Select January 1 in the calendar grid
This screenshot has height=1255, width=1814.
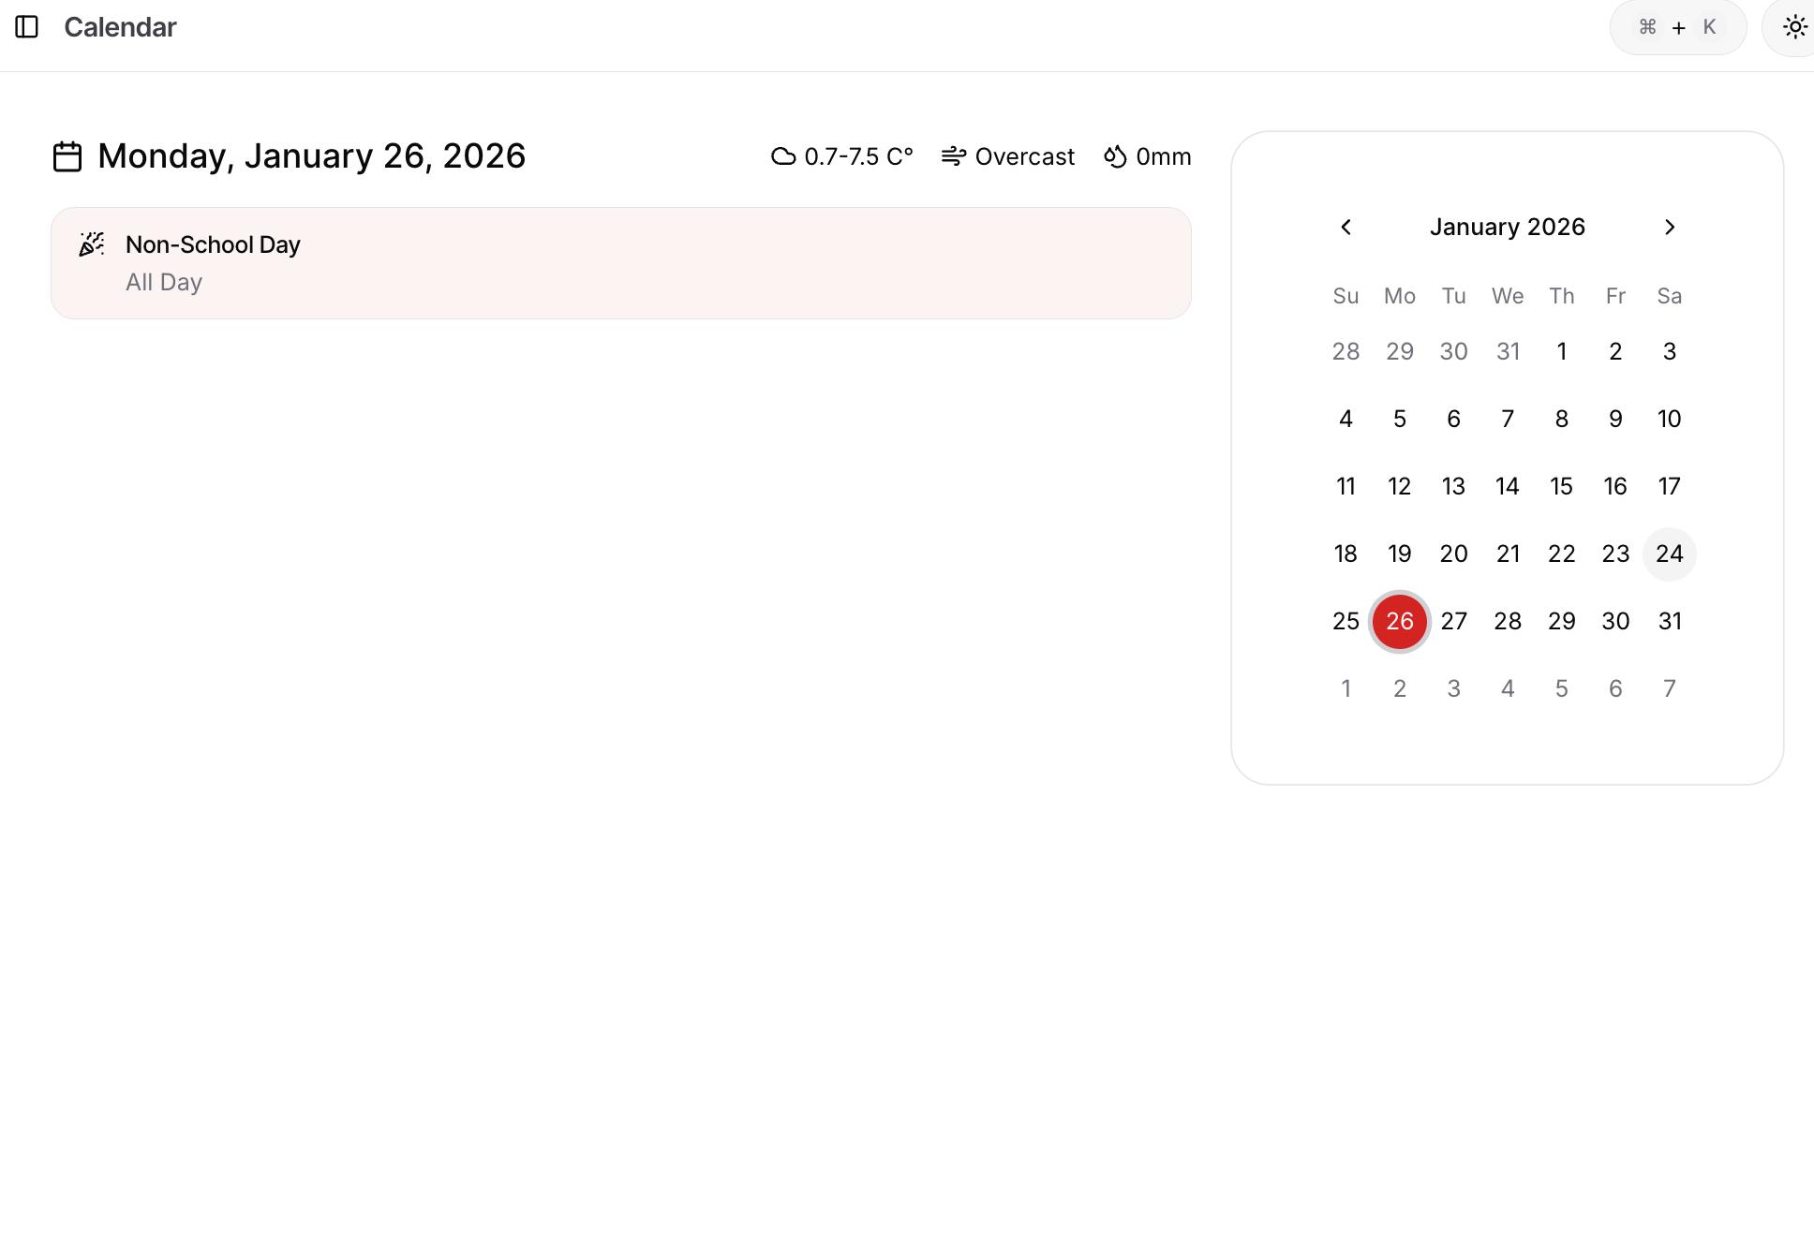(x=1561, y=351)
